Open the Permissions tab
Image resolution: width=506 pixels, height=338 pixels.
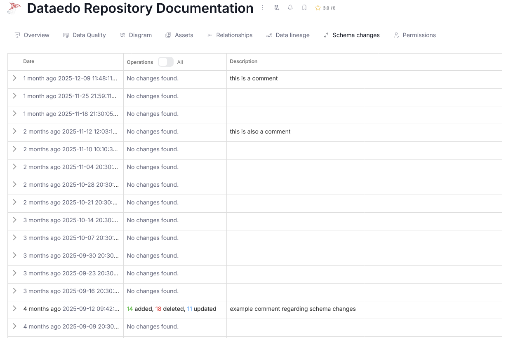pyautogui.click(x=414, y=35)
